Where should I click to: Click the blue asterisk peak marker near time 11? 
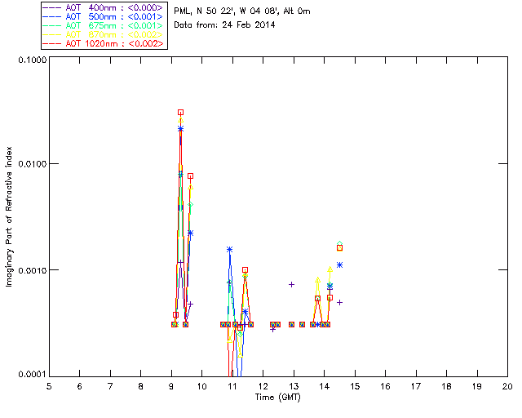coord(229,249)
